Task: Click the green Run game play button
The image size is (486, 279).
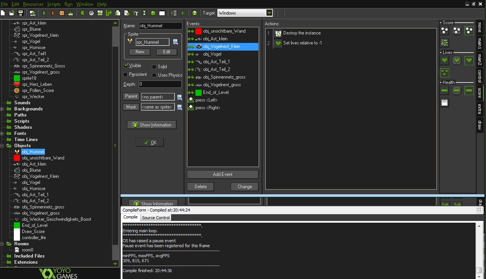Action: tap(44, 13)
